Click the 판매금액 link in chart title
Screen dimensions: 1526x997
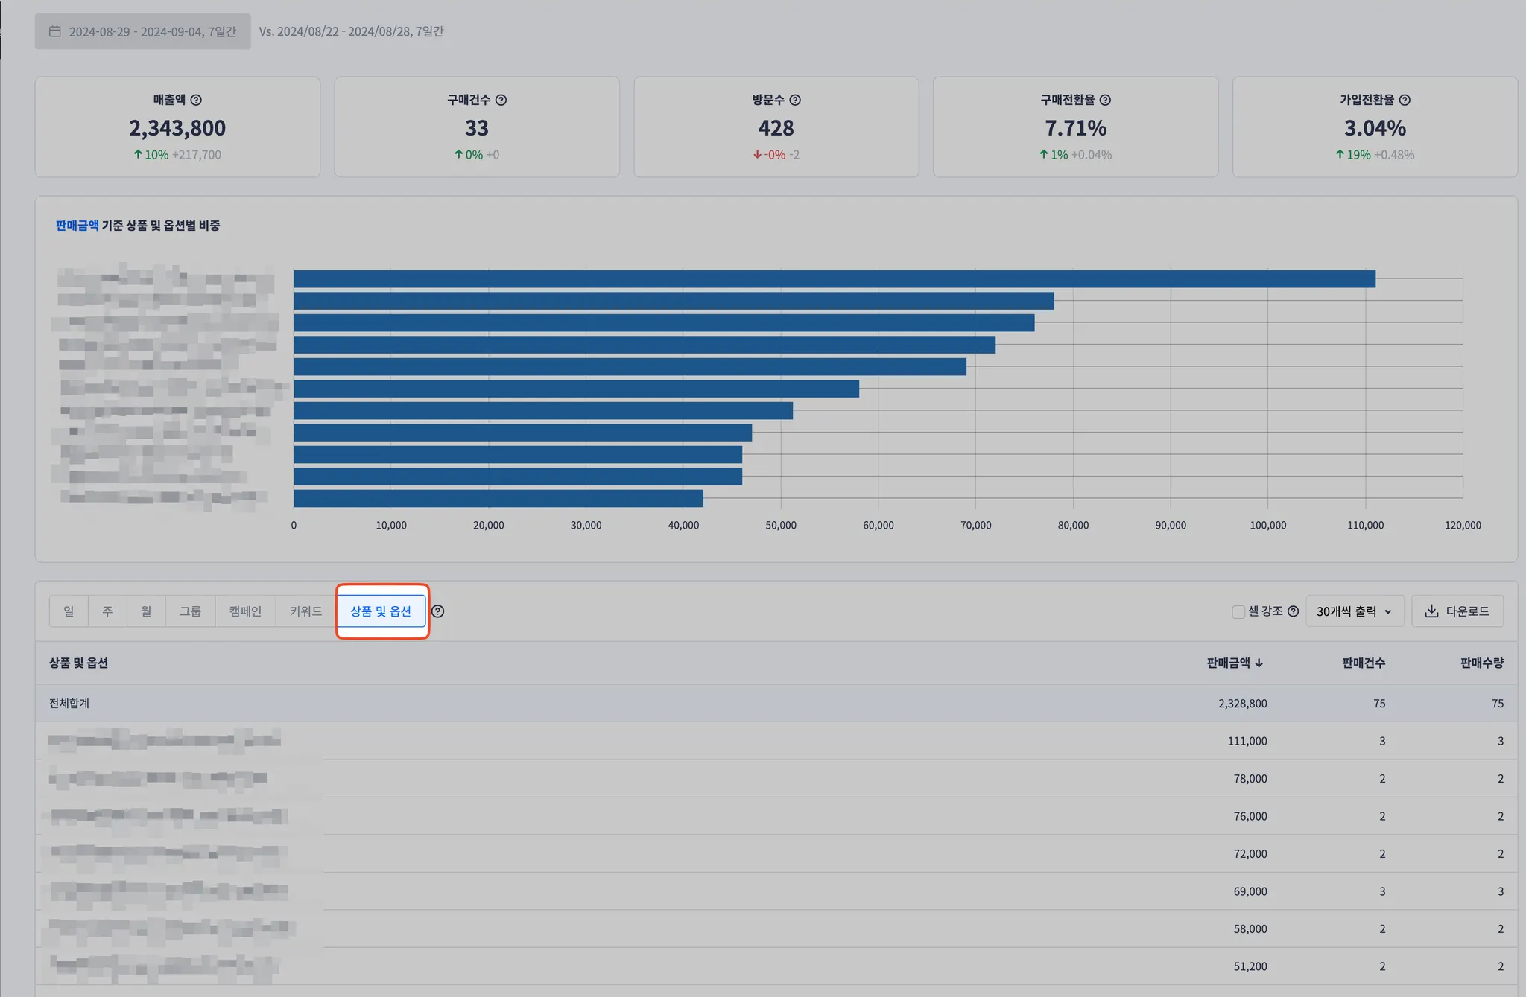pyautogui.click(x=77, y=226)
